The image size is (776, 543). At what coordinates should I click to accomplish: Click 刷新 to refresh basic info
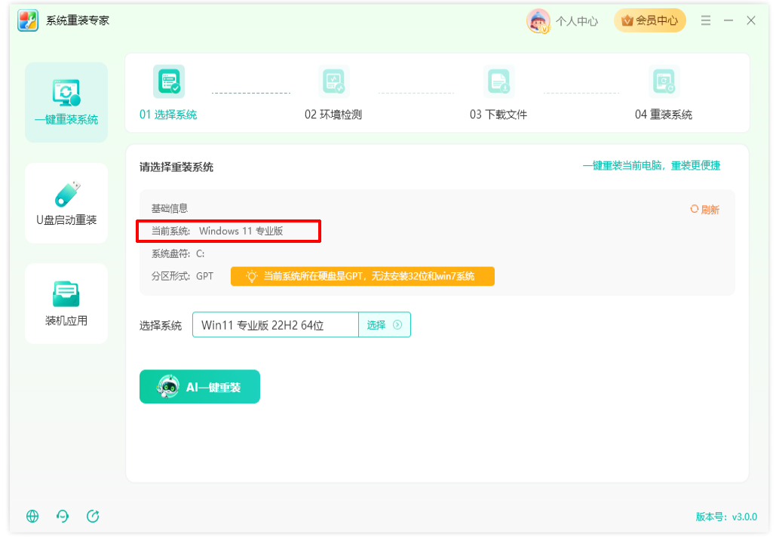(704, 210)
